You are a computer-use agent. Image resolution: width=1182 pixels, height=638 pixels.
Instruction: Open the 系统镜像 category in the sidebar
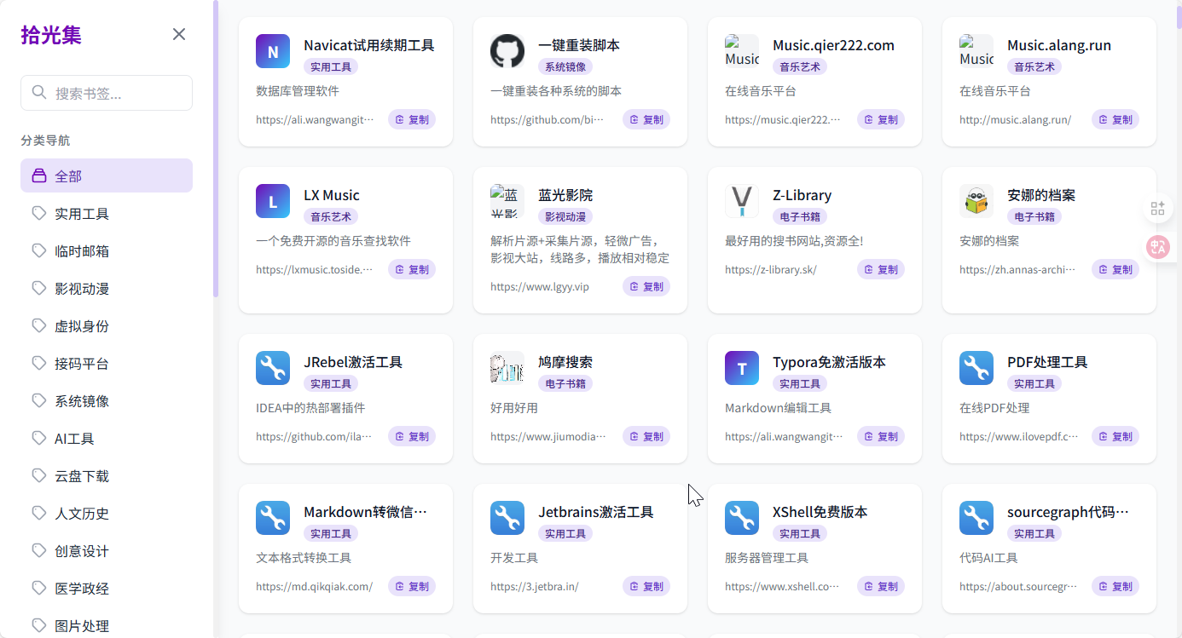[107, 400]
